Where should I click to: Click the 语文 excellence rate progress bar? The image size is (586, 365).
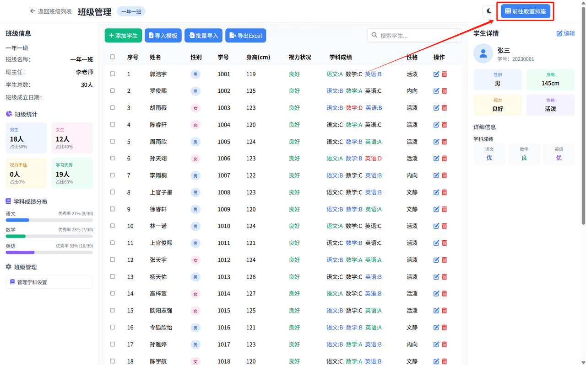49,220
